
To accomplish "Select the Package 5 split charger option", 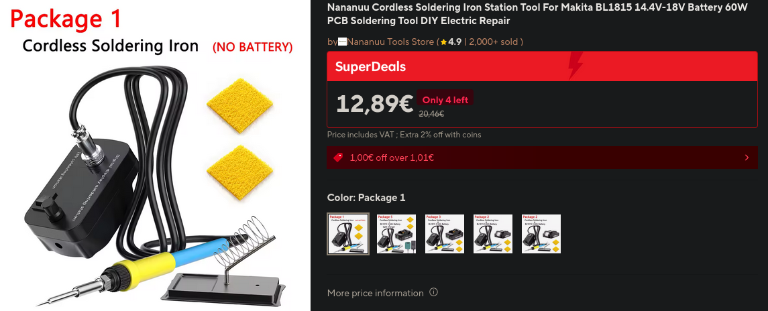I will pyautogui.click(x=396, y=234).
